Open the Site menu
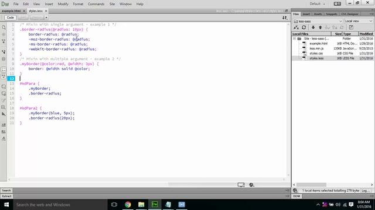This screenshot has height=210, width=375. [x=112, y=4]
